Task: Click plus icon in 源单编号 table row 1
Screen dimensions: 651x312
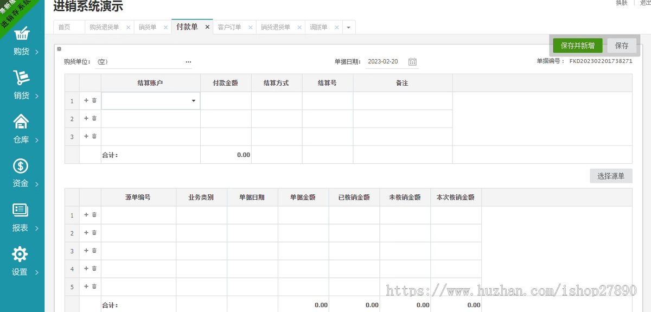Action: click(x=86, y=215)
